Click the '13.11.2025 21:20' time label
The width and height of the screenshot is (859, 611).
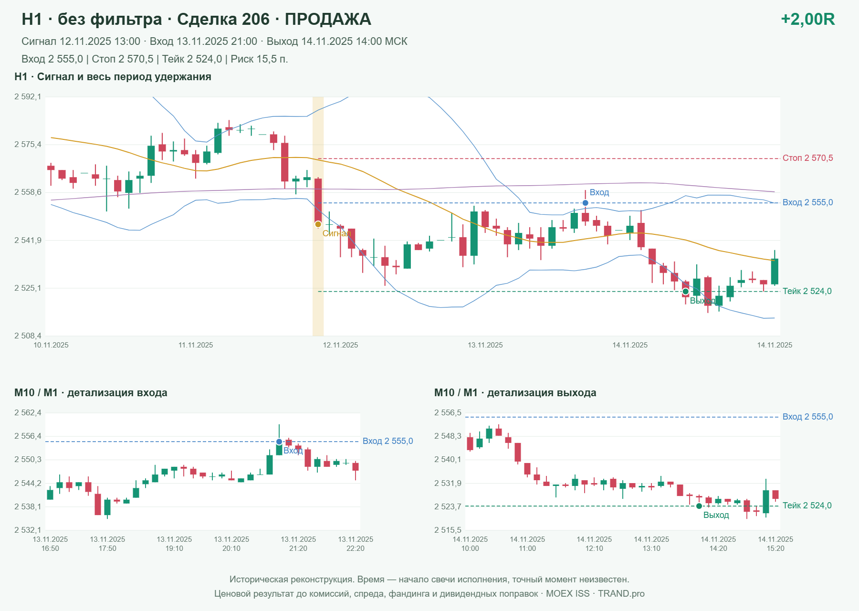[298, 544]
